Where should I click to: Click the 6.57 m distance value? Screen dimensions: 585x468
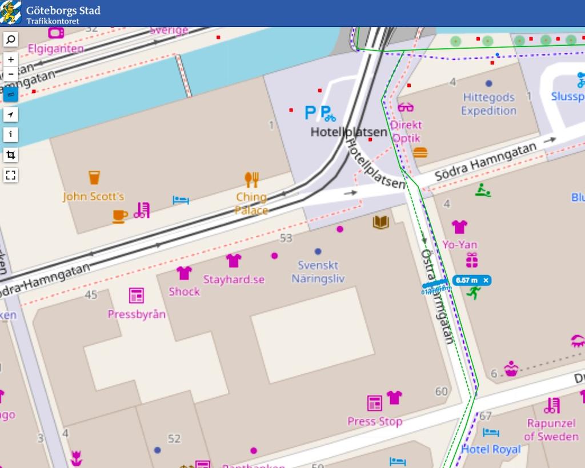(x=466, y=280)
